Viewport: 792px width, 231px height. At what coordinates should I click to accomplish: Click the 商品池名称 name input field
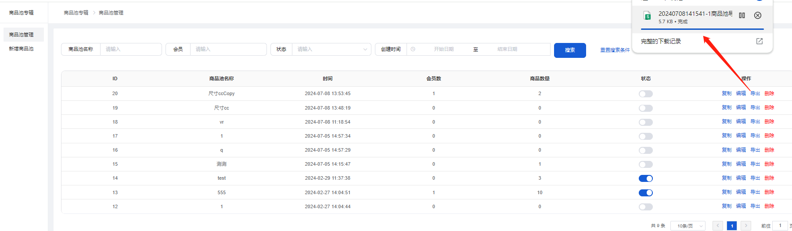pos(131,50)
